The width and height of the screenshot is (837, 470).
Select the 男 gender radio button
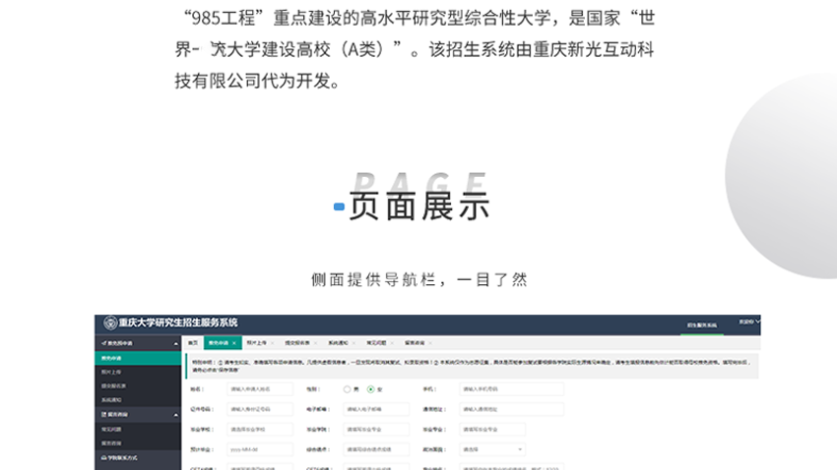347,389
